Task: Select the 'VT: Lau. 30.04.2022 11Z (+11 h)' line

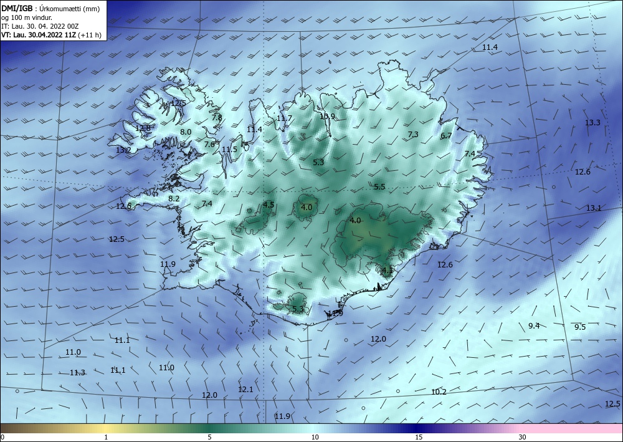Action: (x=51, y=35)
